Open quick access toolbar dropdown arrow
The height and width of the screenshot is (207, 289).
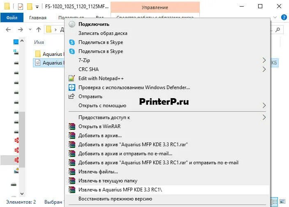click(37, 7)
